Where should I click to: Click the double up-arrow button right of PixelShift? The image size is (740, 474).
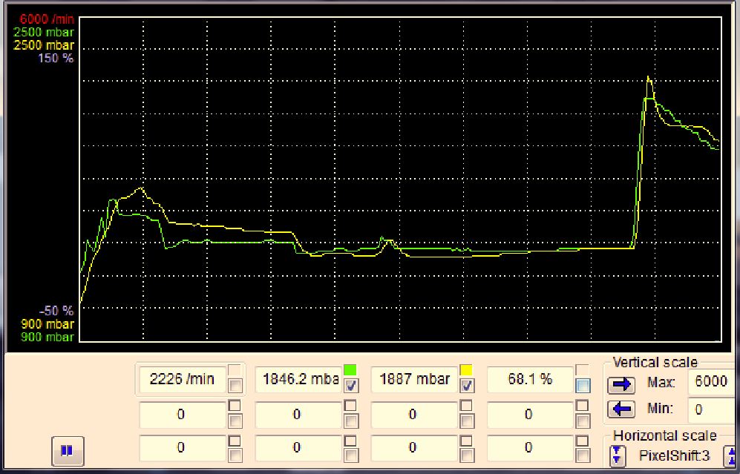[x=730, y=455]
